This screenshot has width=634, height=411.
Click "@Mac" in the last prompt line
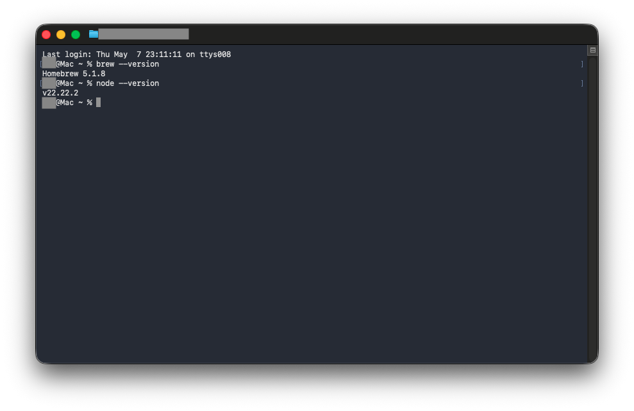(x=65, y=103)
